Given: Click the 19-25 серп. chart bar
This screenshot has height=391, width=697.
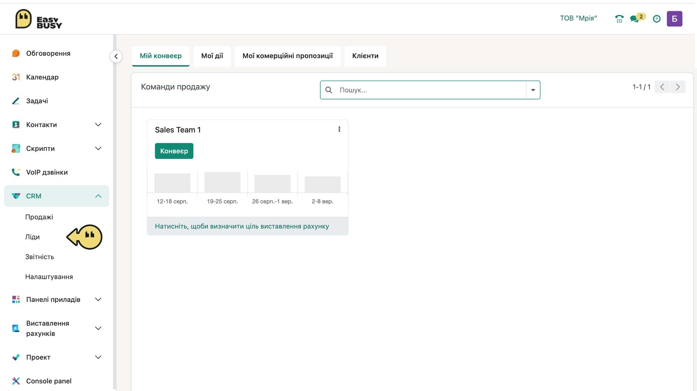Looking at the screenshot, I should [x=222, y=182].
